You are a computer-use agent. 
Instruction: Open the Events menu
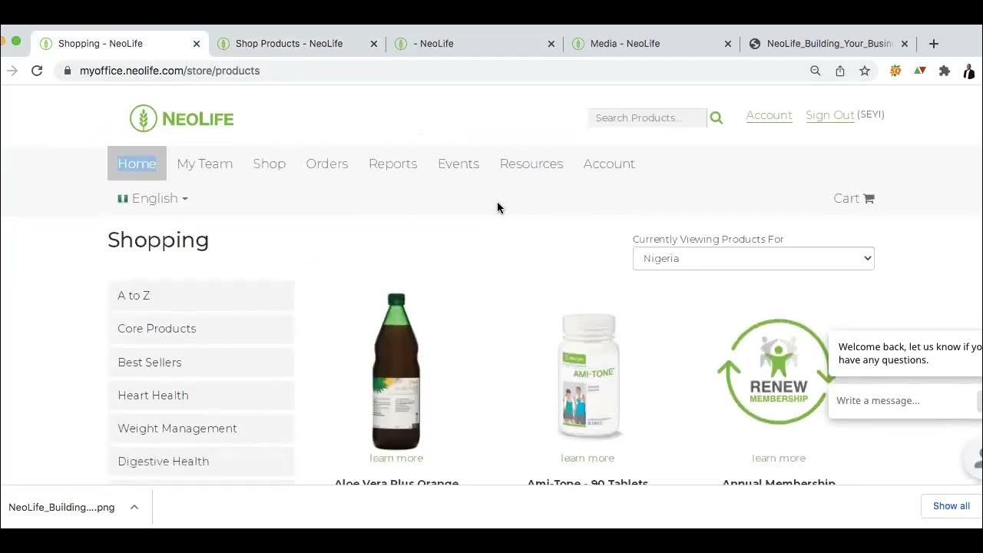pyautogui.click(x=458, y=164)
